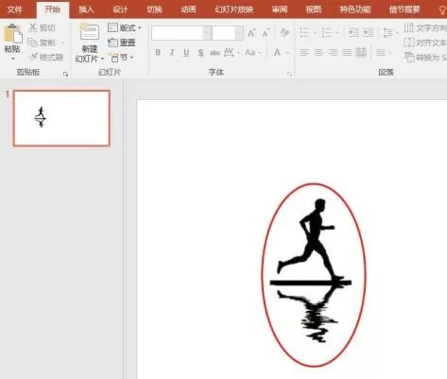Select slide 1 thumbnail in the panel
The width and height of the screenshot is (447, 379).
(61, 118)
